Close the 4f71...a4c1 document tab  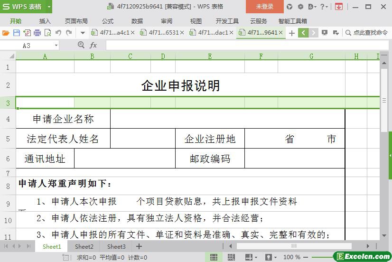(x=132, y=33)
